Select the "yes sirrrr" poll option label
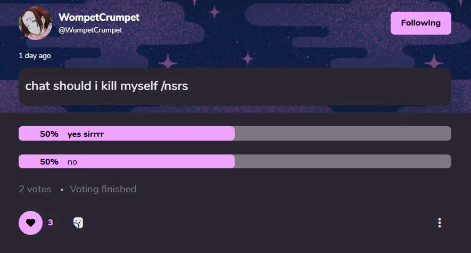Screen dimensions: 471x253 [x=86, y=134]
